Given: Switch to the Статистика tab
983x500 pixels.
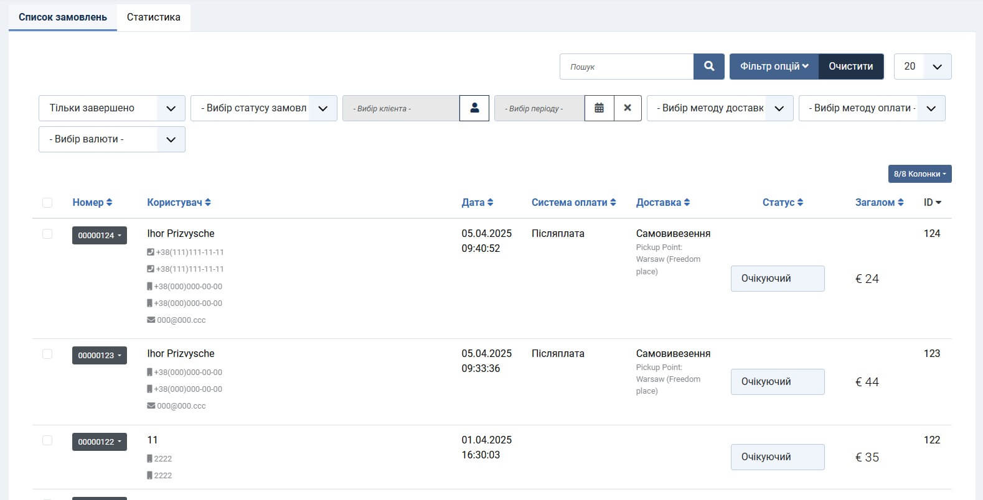Looking at the screenshot, I should click(x=154, y=17).
